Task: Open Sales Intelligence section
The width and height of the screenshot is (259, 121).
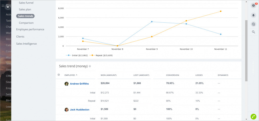Action: click(x=26, y=44)
